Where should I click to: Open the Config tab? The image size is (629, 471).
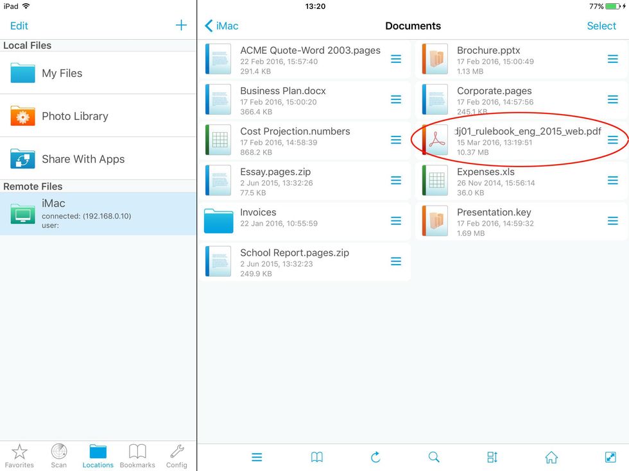coord(177,456)
